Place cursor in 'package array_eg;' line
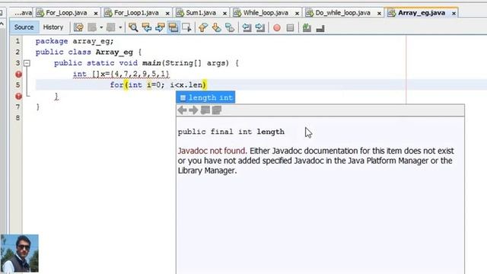This screenshot has width=487, height=274. click(x=75, y=41)
